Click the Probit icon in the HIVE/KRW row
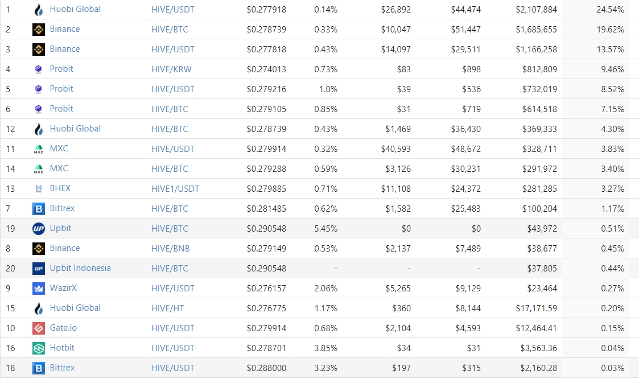The height and width of the screenshot is (379, 639). [38, 69]
